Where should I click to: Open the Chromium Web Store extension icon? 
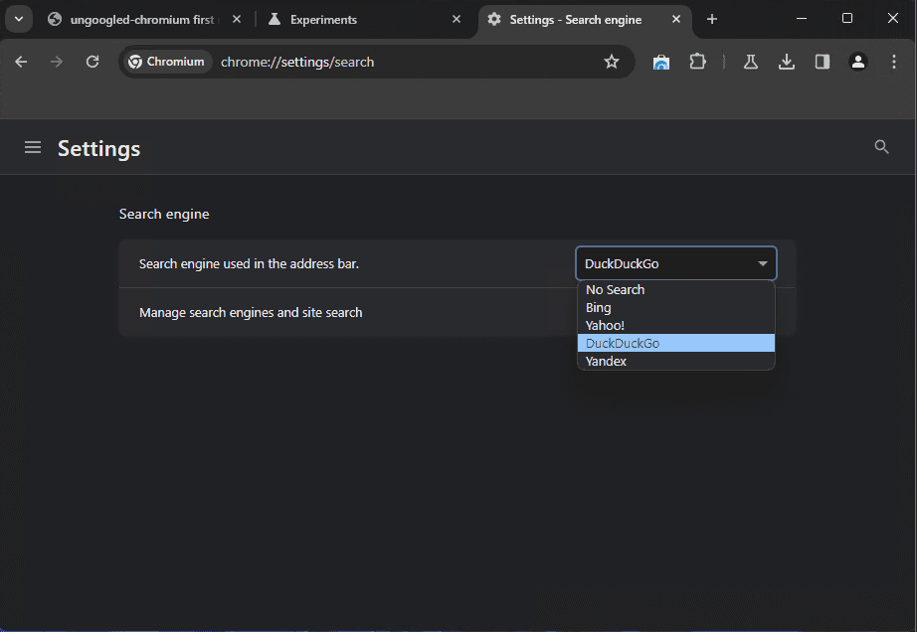point(661,62)
